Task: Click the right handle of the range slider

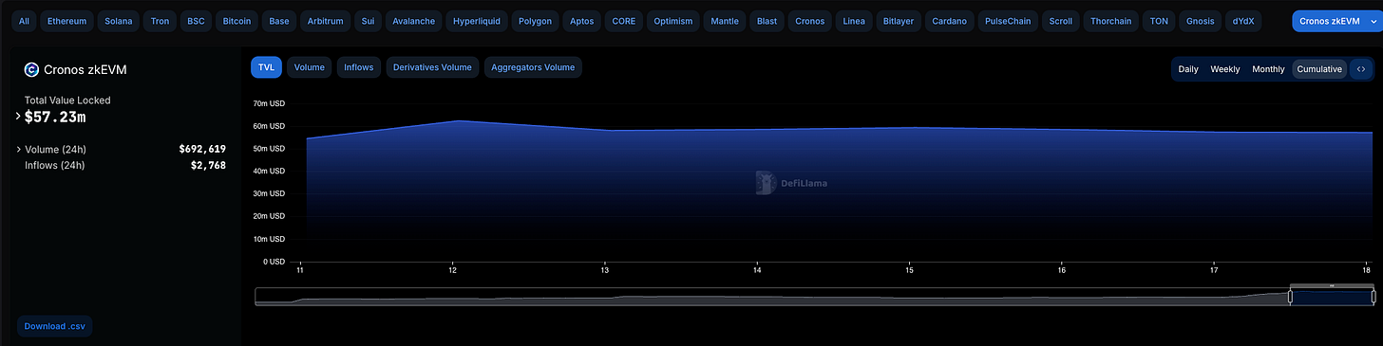Action: (1374, 297)
